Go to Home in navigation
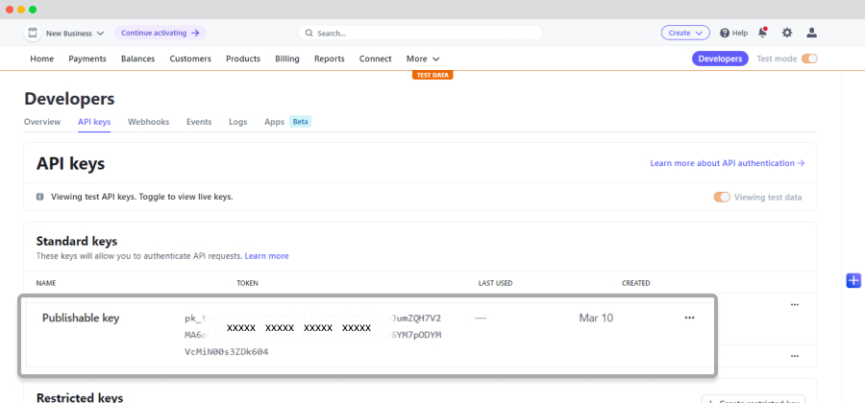The height and width of the screenshot is (403, 865). click(42, 59)
